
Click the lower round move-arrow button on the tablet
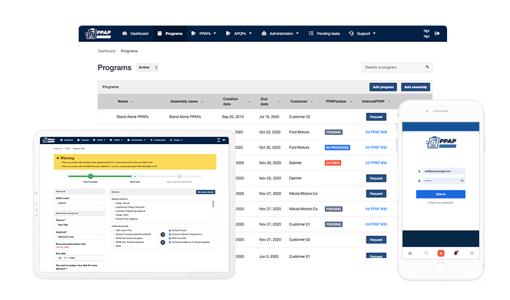pyautogui.click(x=163, y=242)
